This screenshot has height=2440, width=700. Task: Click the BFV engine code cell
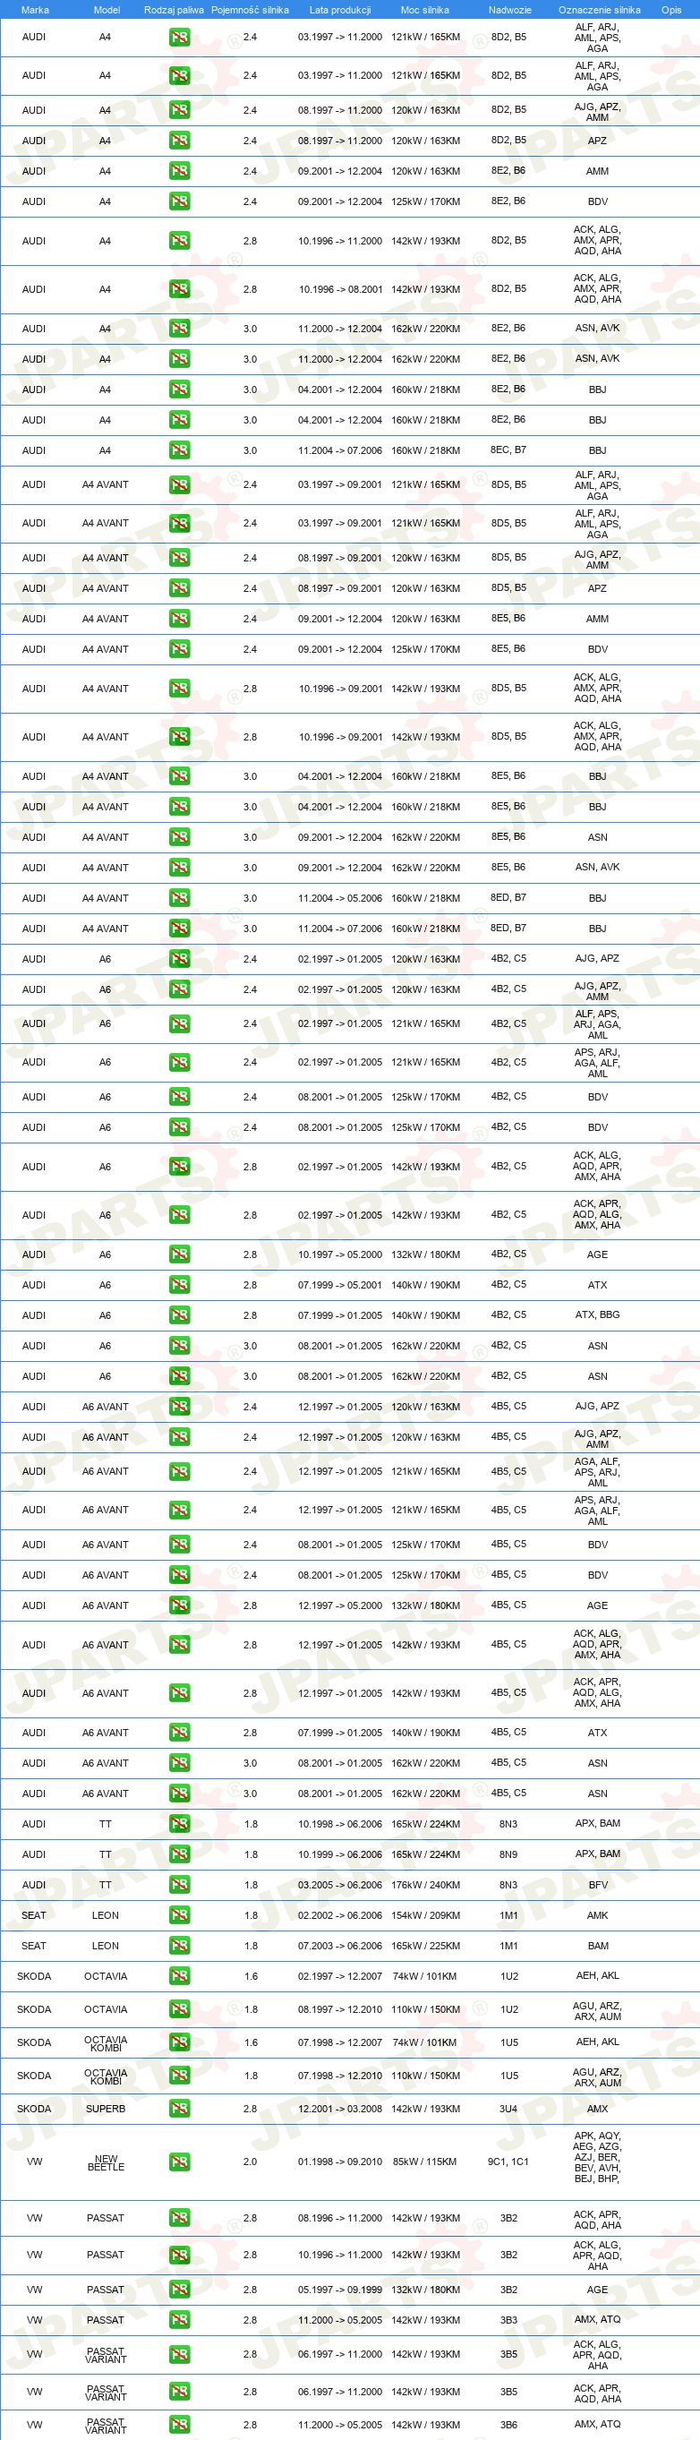pyautogui.click(x=598, y=1885)
